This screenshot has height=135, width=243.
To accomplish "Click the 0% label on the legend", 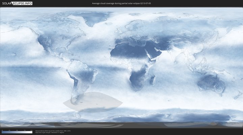I will [x=2, y=130].
